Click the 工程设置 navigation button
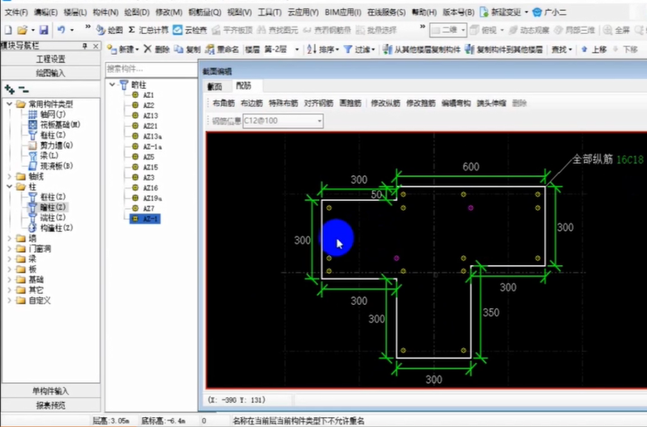 tap(51, 59)
